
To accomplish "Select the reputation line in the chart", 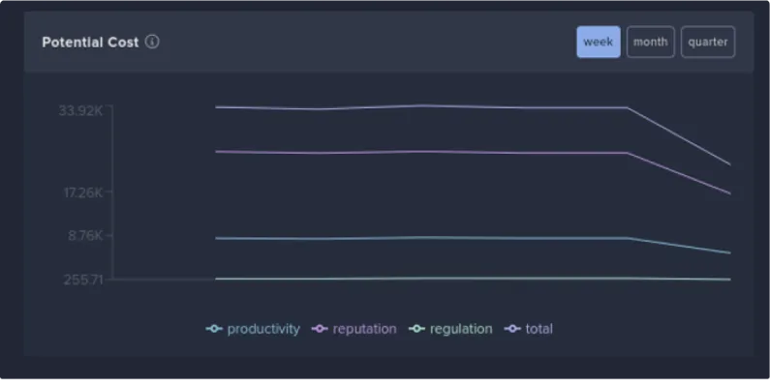I will [x=422, y=152].
